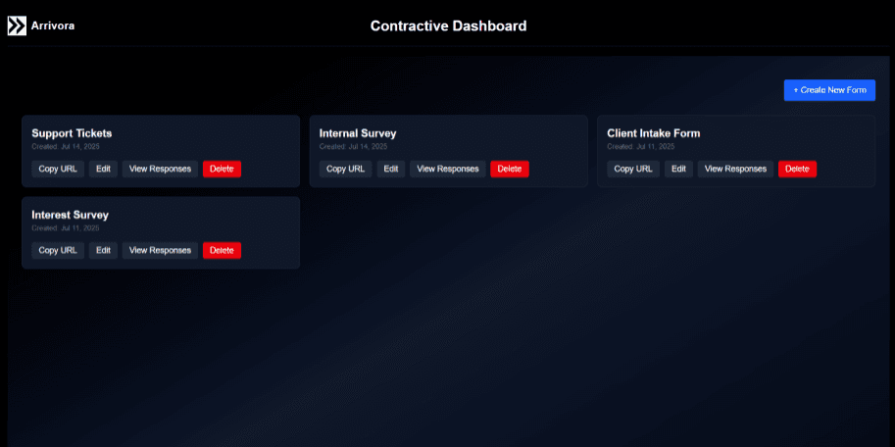The width and height of the screenshot is (895, 447).
Task: Select the Interest Survey card title
Action: [x=71, y=216]
